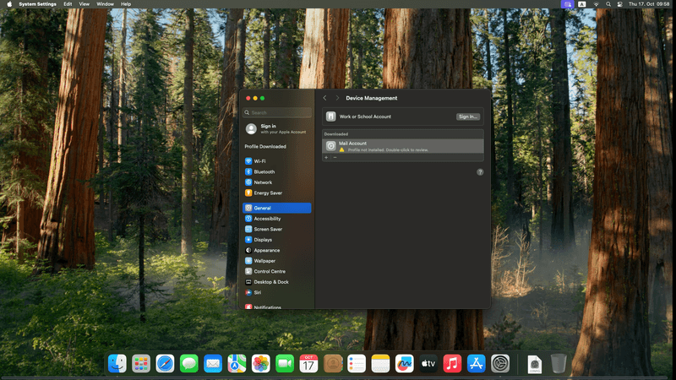Click the Sign In… button
Screen dimensions: 676x380
pos(467,117)
